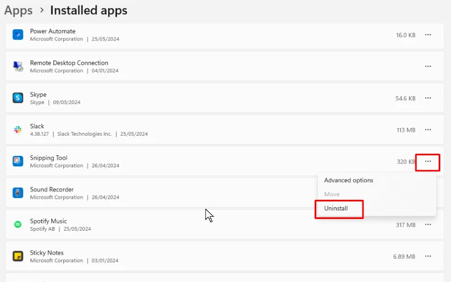Click the 317 MB size value

pyautogui.click(x=405, y=225)
